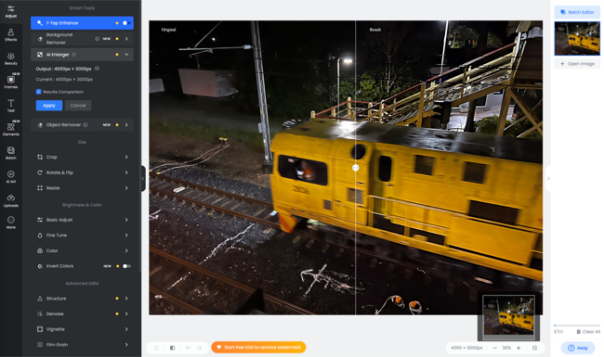Image resolution: width=604 pixels, height=357 pixels.
Task: Click the AI Enlarger info icon
Action: [x=74, y=55]
